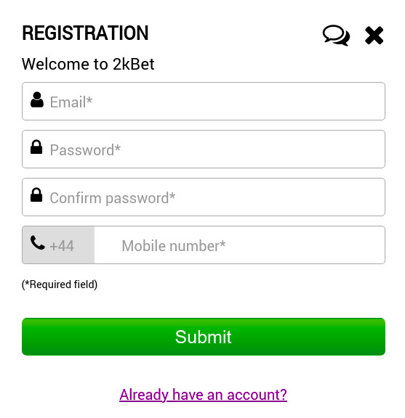405x418 pixels.
Task: Click the Confirm password* placeholder text
Action: pos(113,198)
